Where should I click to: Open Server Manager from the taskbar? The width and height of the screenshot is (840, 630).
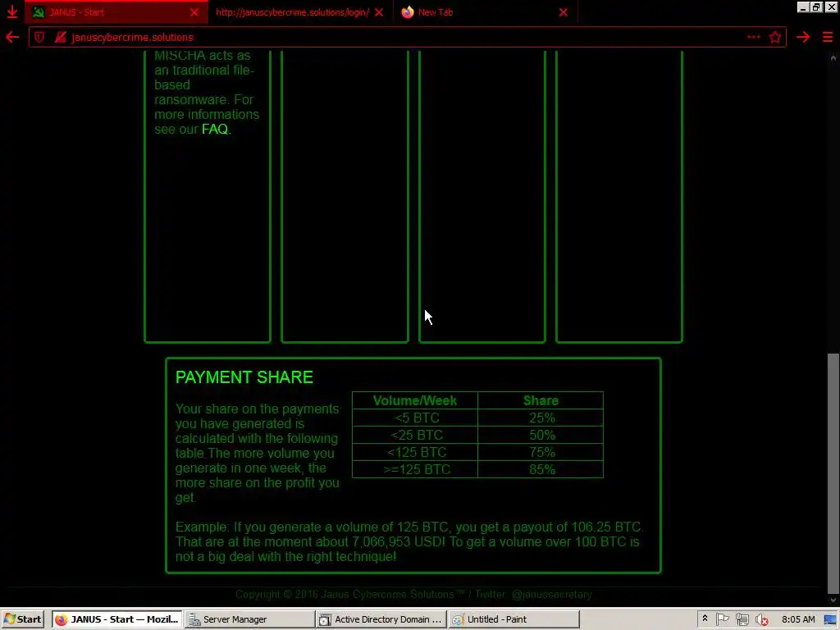(249, 619)
